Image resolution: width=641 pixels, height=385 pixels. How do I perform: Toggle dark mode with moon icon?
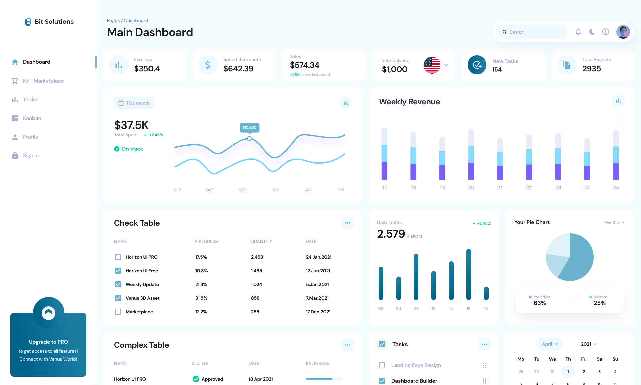click(x=592, y=32)
